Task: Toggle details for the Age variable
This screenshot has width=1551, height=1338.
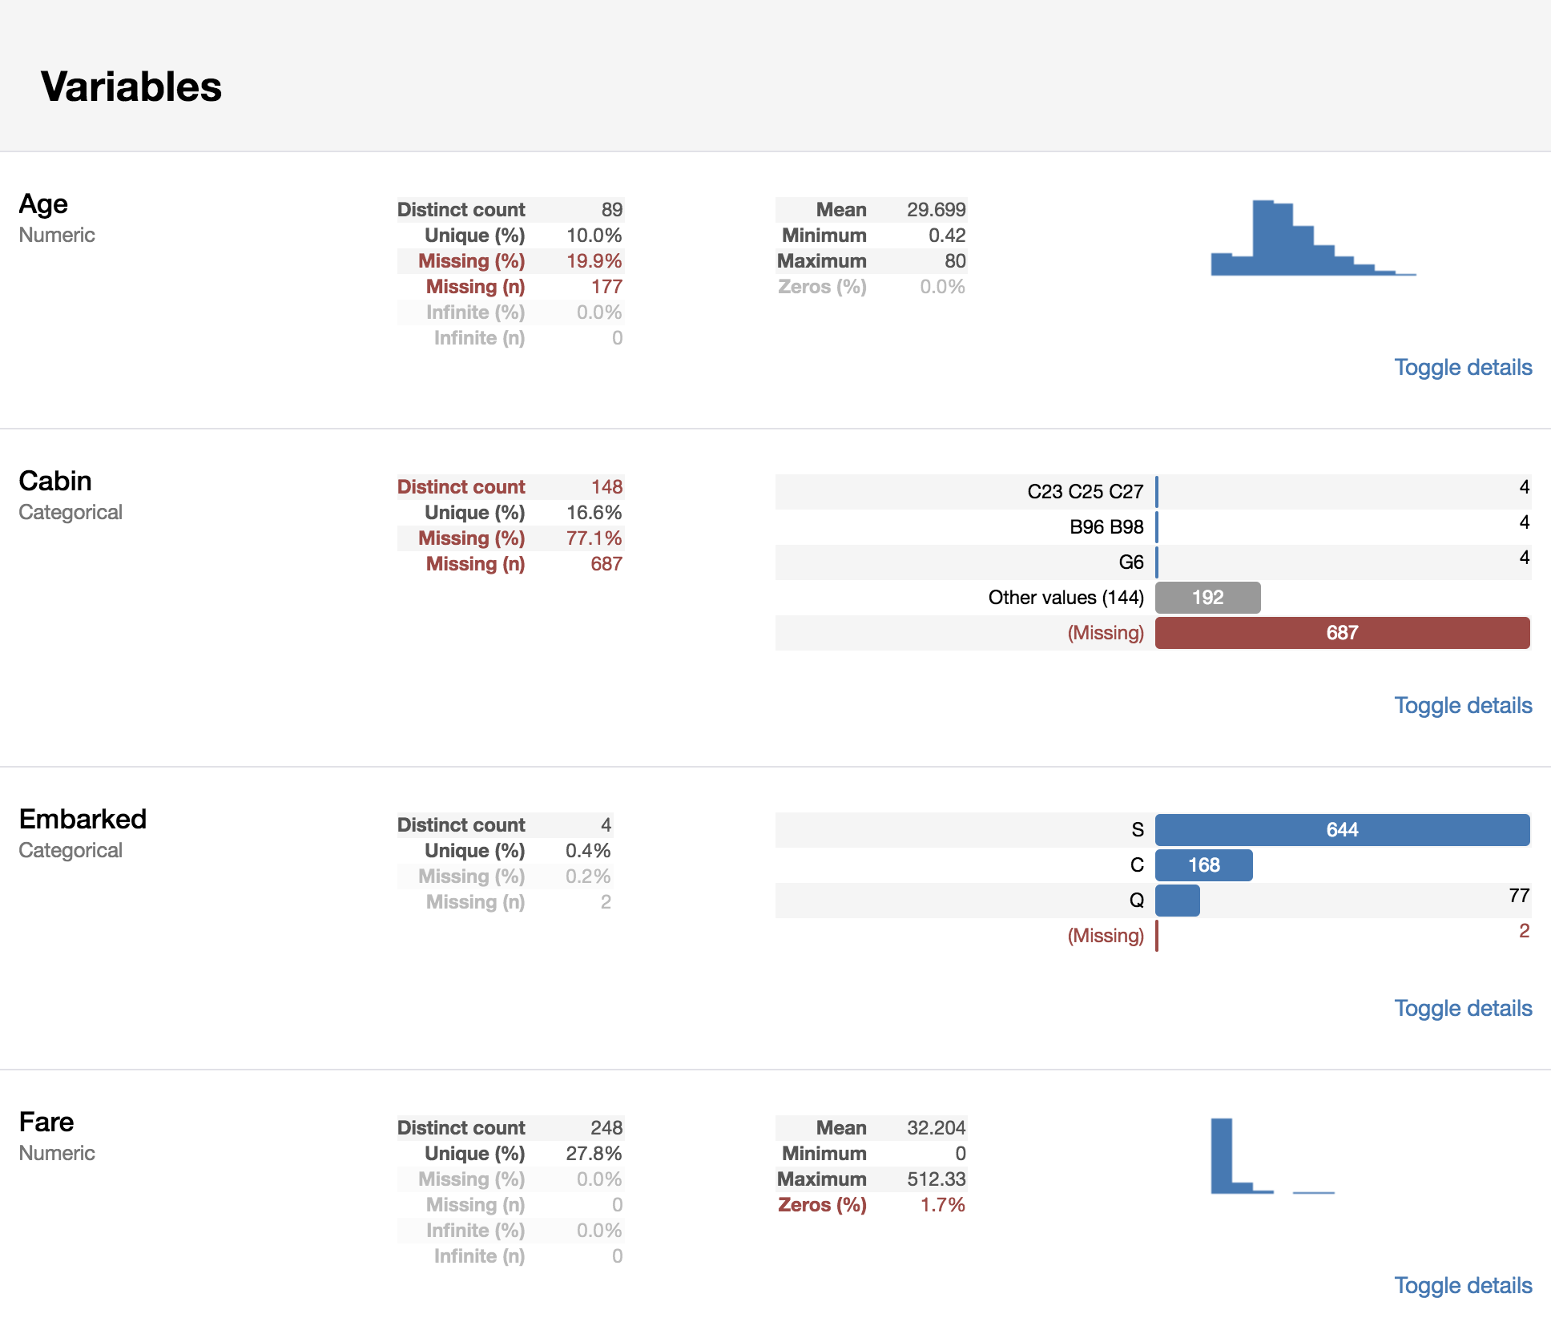Action: click(x=1462, y=368)
